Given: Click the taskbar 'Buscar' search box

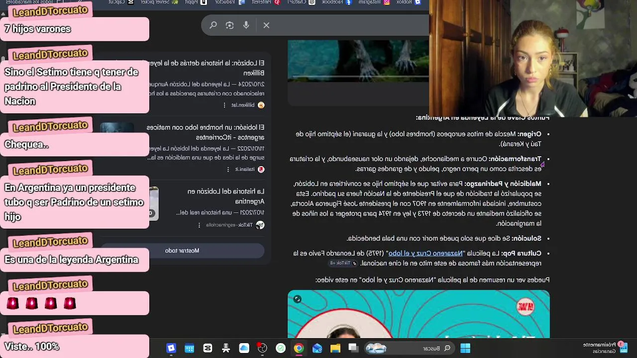Looking at the screenshot, I should (409, 348).
